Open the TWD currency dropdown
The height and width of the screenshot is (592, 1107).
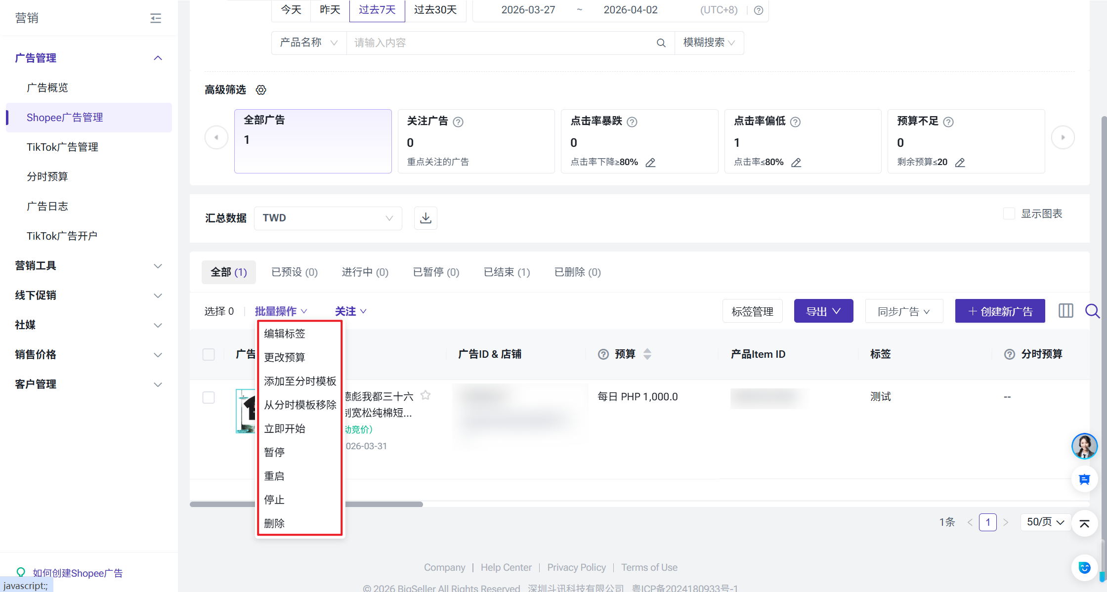pyautogui.click(x=328, y=218)
